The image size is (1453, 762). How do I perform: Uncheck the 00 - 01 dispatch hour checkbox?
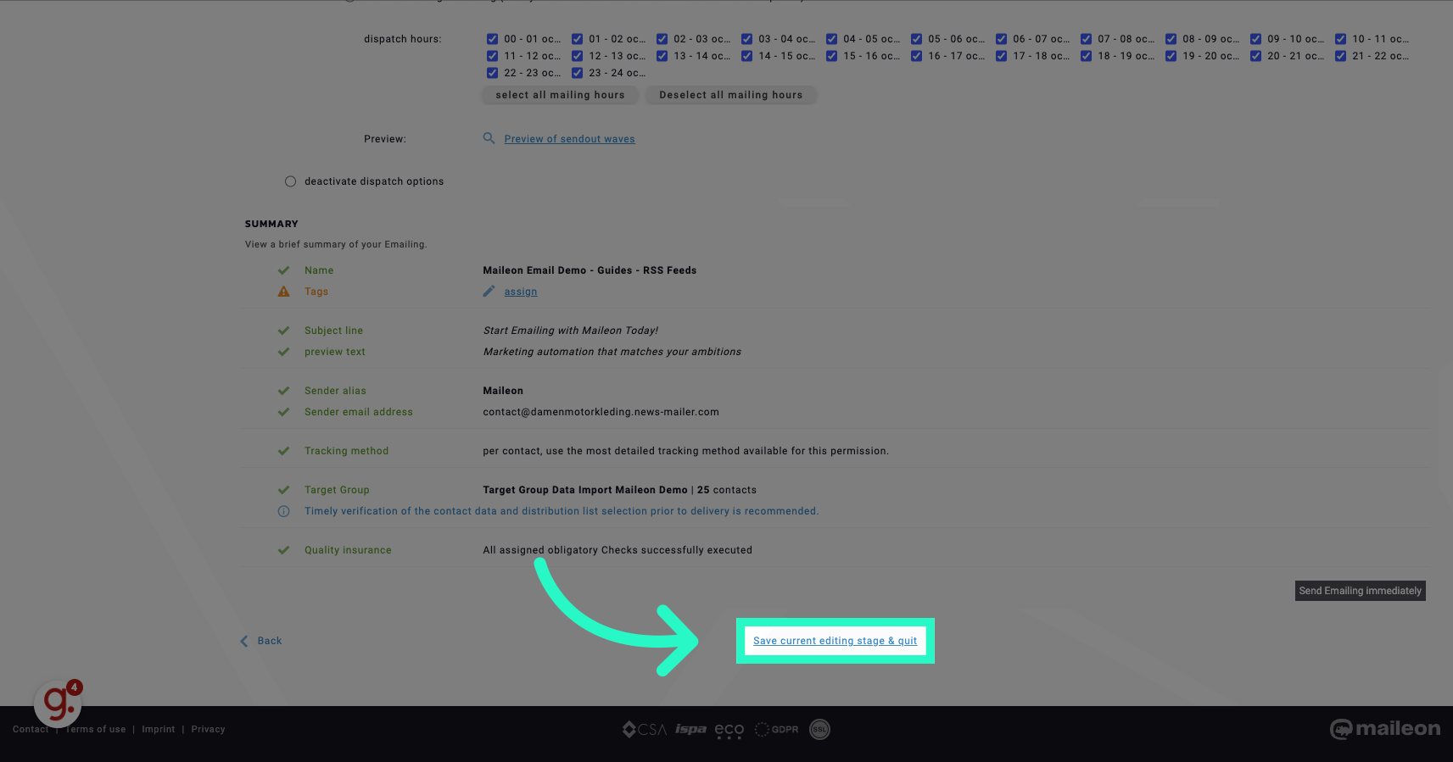coord(492,39)
